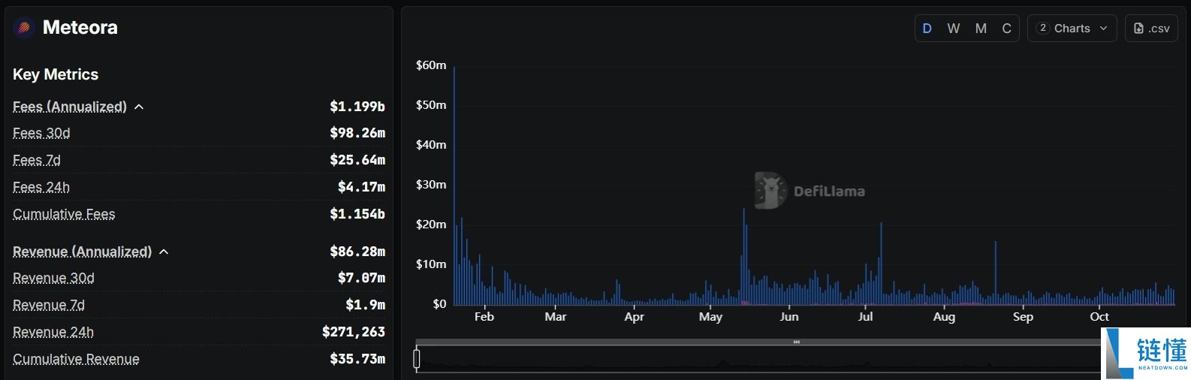
Task: Click the $86.28m annualized revenue value
Action: point(357,252)
